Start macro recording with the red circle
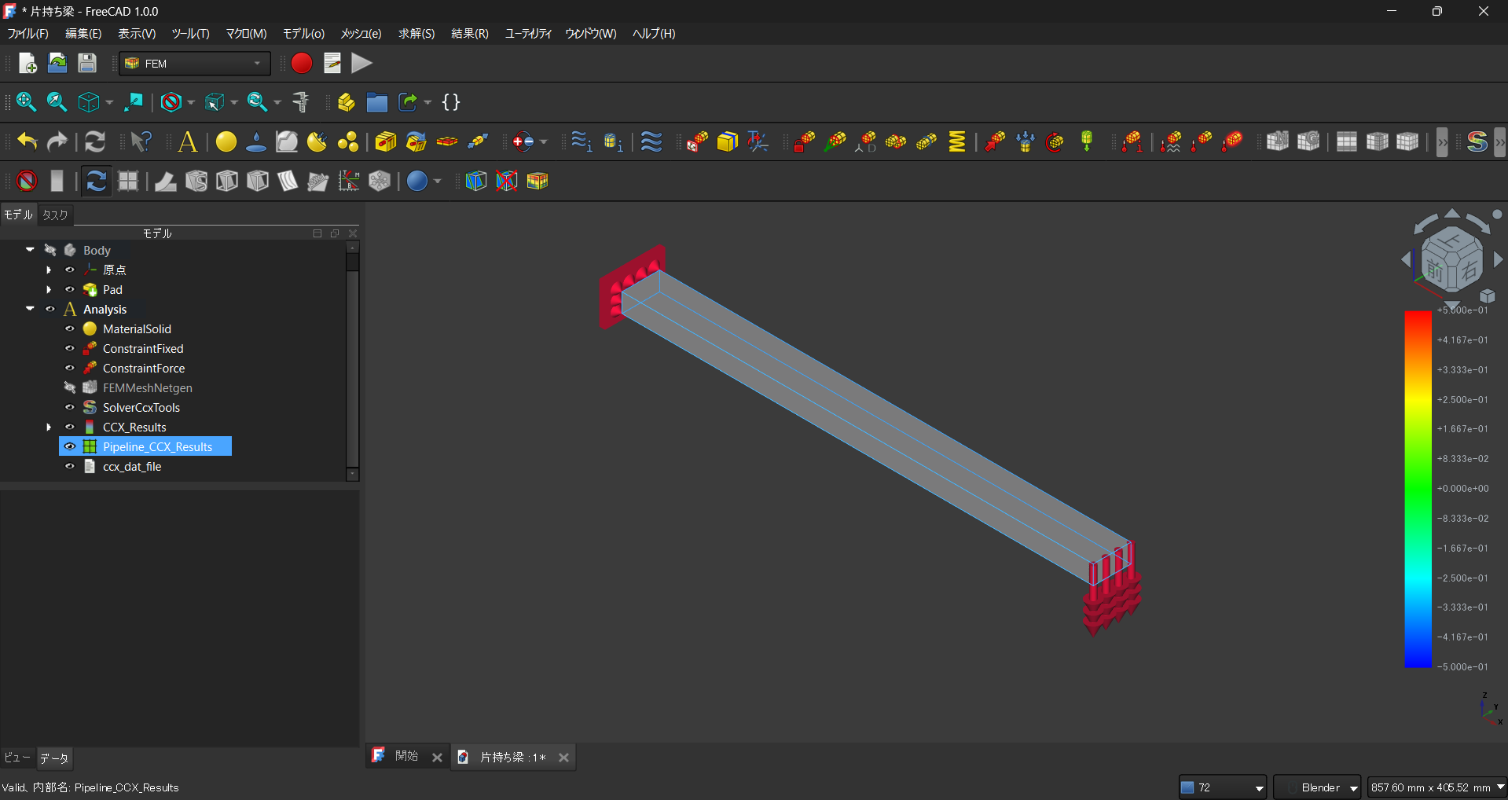This screenshot has width=1508, height=800. click(x=302, y=64)
